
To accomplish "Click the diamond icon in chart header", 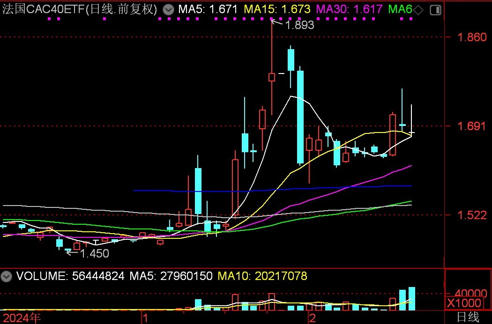I will [418, 10].
